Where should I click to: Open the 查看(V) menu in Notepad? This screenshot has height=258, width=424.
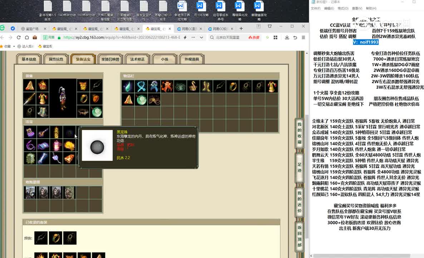click(357, 8)
